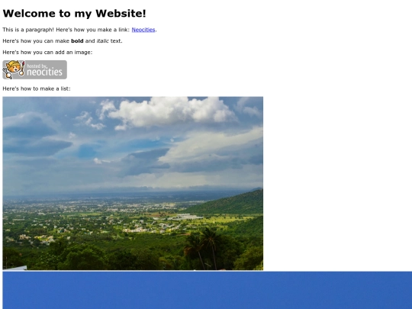
Task: Click the paintbrush held by the cat
Action: (x=22, y=69)
